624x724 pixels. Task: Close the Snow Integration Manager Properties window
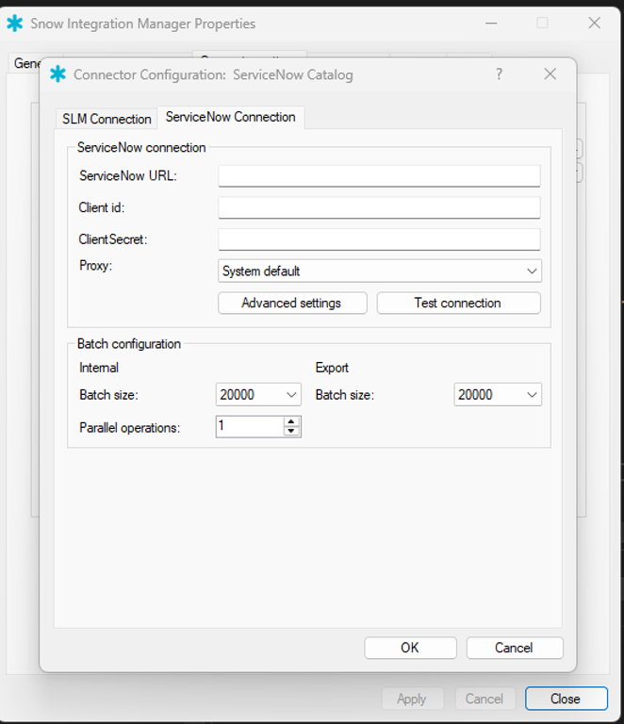[x=594, y=23]
